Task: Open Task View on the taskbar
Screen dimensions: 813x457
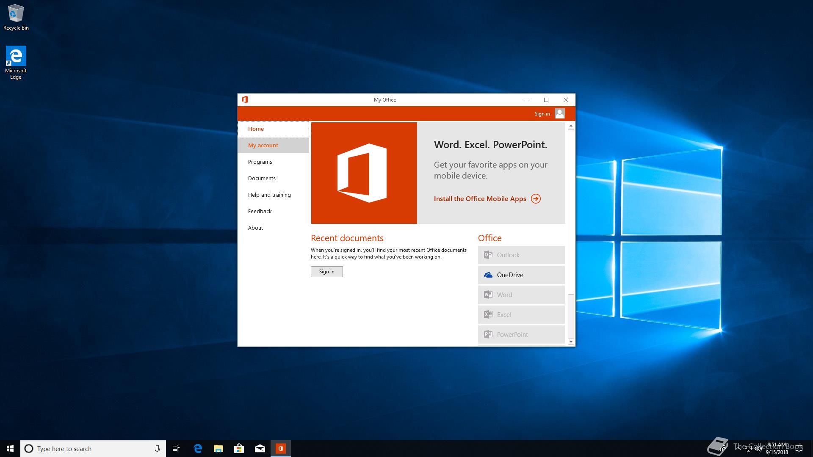Action: tap(176, 449)
